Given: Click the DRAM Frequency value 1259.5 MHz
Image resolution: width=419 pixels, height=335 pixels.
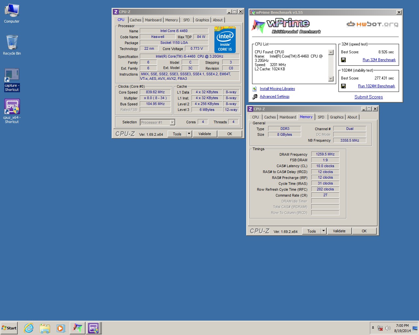Looking at the screenshot, I should tap(325, 154).
